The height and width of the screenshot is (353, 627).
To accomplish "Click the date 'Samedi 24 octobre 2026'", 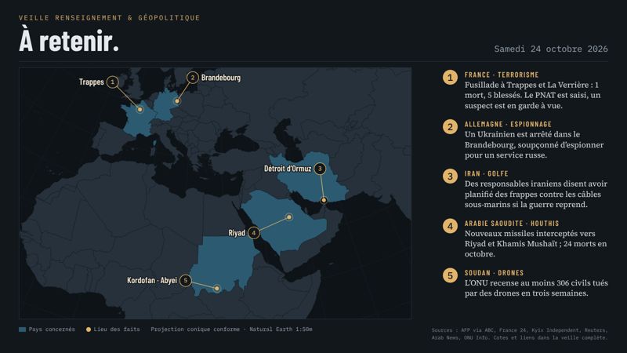I will click(551, 49).
